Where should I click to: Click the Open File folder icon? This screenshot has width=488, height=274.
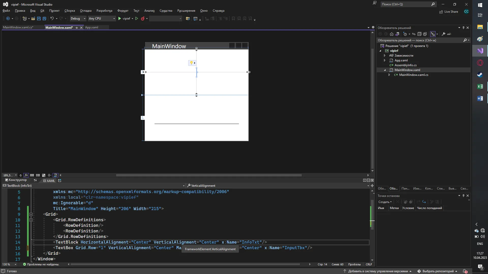[33, 19]
